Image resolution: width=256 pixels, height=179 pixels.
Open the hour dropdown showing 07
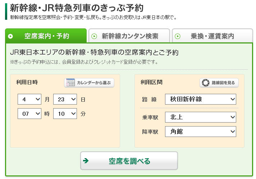click(x=29, y=114)
